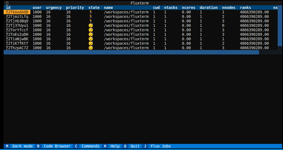This screenshot has width=283, height=150.
Task: Select the ncores column header
Action: pyautogui.click(x=189, y=8)
